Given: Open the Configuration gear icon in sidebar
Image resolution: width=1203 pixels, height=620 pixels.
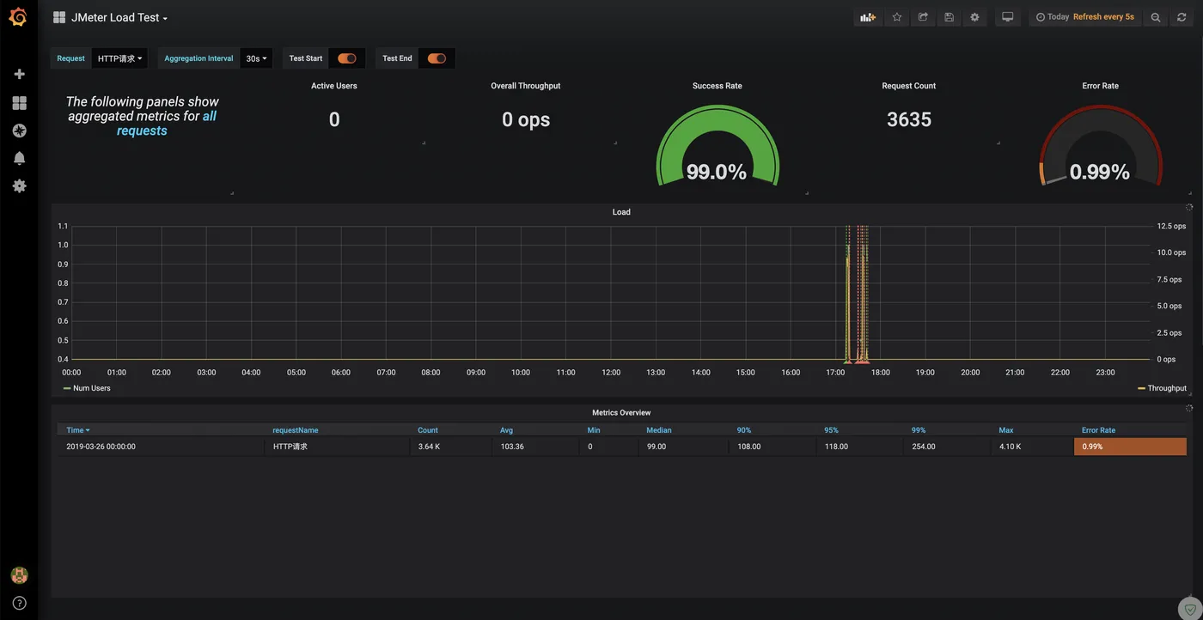Looking at the screenshot, I should 19,185.
